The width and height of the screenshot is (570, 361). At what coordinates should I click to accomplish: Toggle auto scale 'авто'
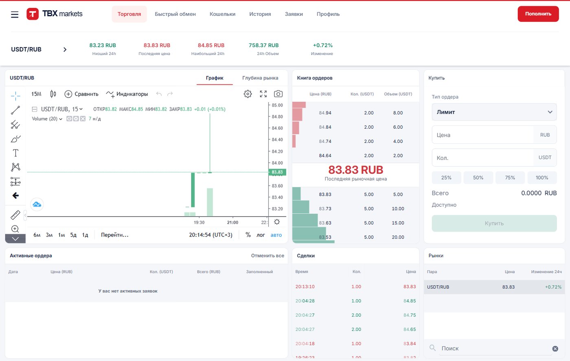276,235
